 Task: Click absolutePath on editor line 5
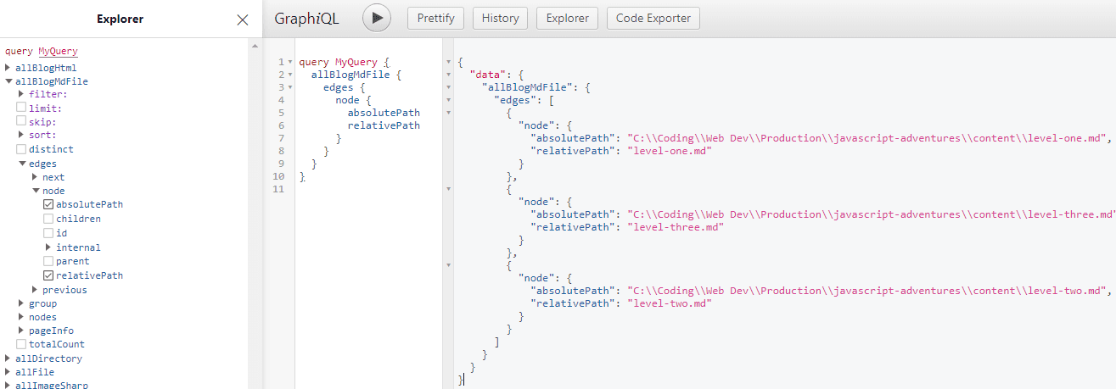coord(384,113)
